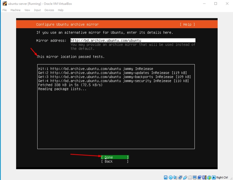This screenshot has width=233, height=180.
Task: Select the green Done button
Action: click(x=115, y=157)
